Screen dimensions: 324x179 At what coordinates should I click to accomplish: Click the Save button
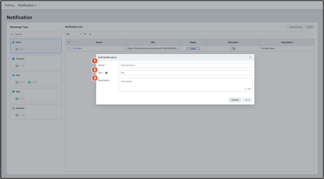247,100
